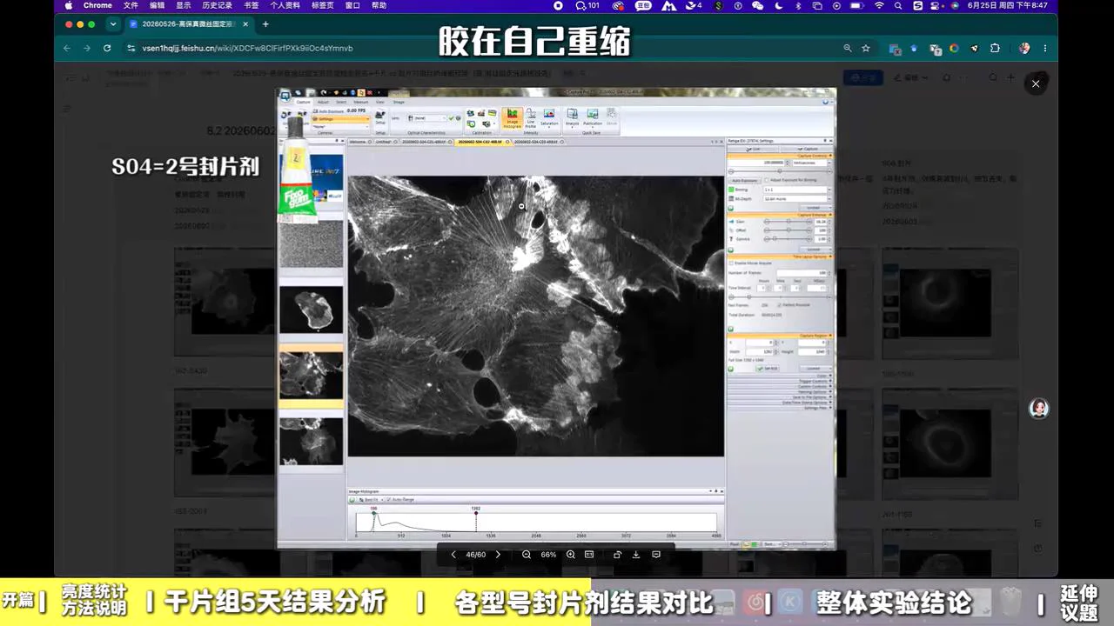Select the highlighted 20260602-S04 document tab
The height and width of the screenshot is (626, 1114).
point(483,142)
